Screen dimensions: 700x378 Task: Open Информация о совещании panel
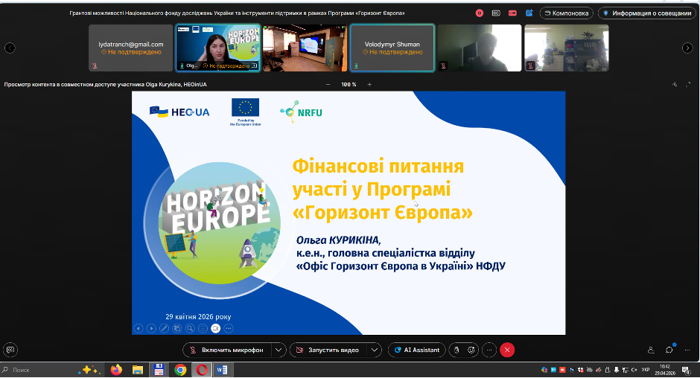[x=646, y=13]
